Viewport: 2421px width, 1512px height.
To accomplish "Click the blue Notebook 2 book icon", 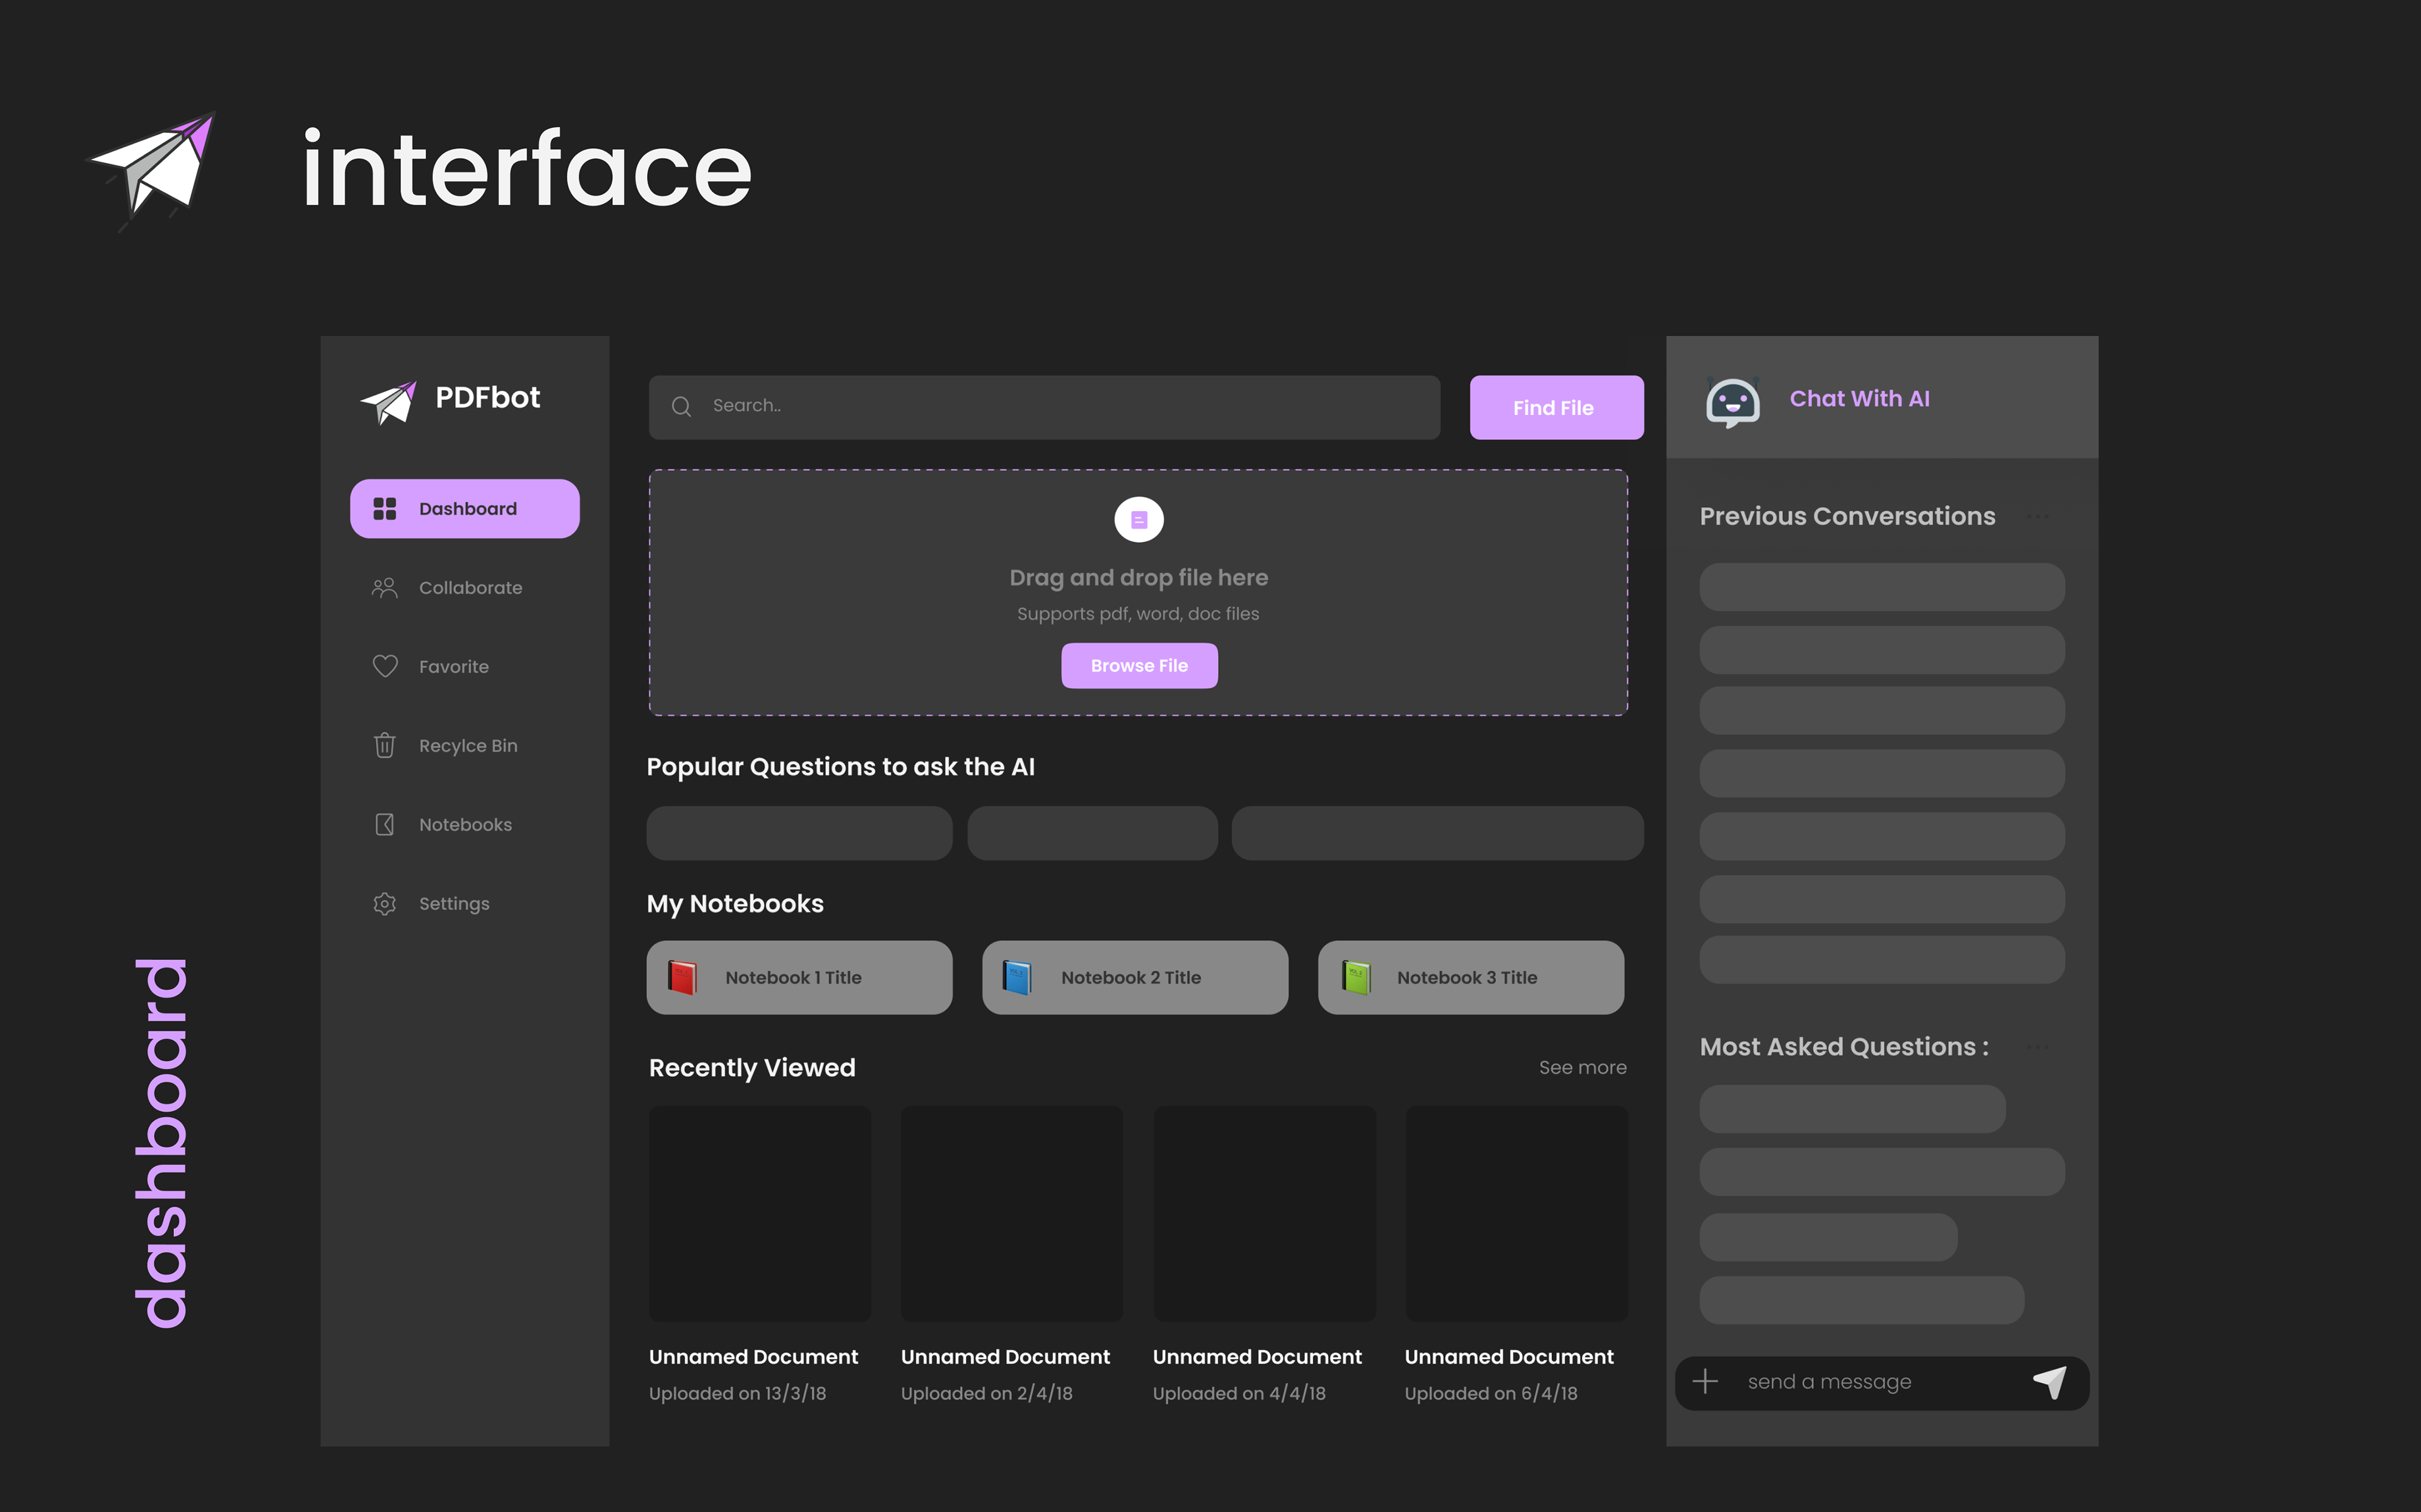I will pyautogui.click(x=1018, y=977).
